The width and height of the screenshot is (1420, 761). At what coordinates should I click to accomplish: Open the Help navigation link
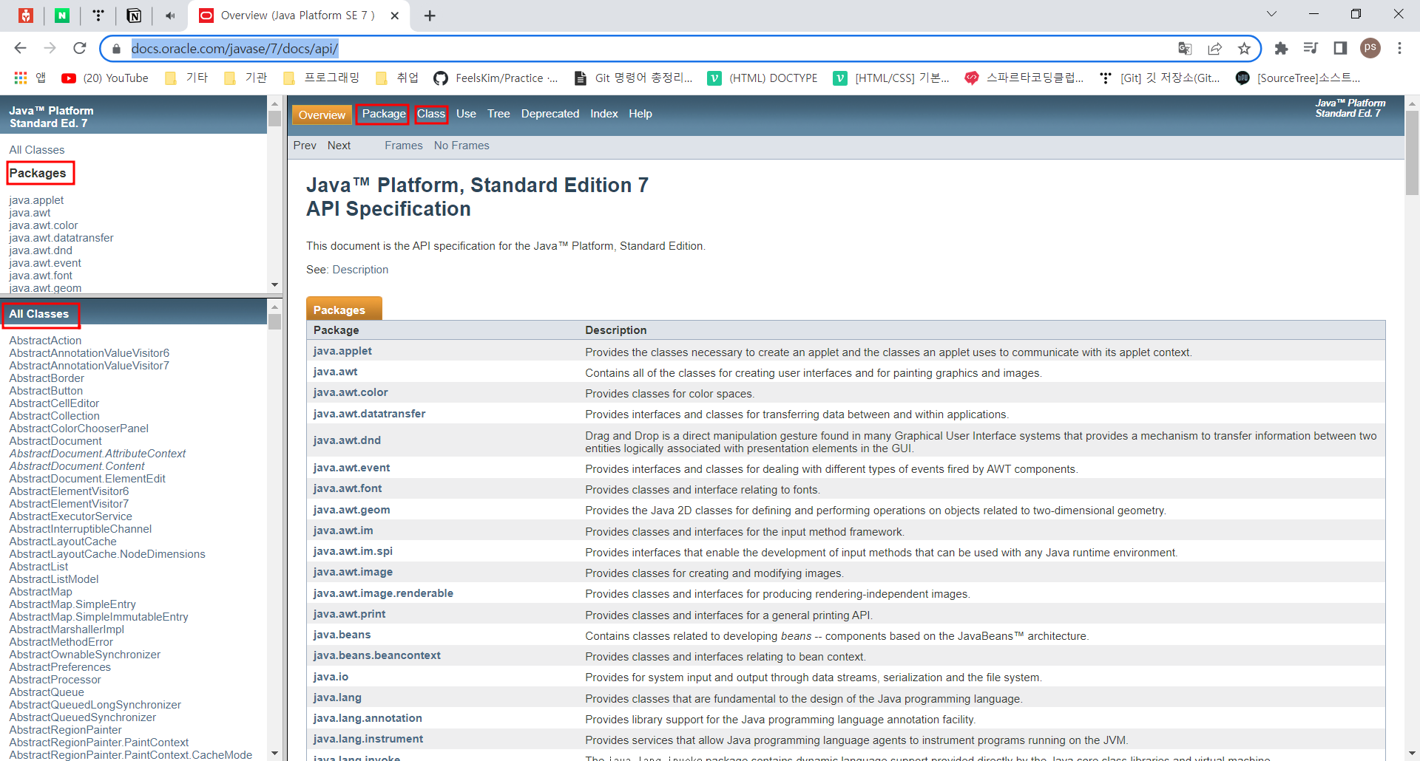[640, 114]
